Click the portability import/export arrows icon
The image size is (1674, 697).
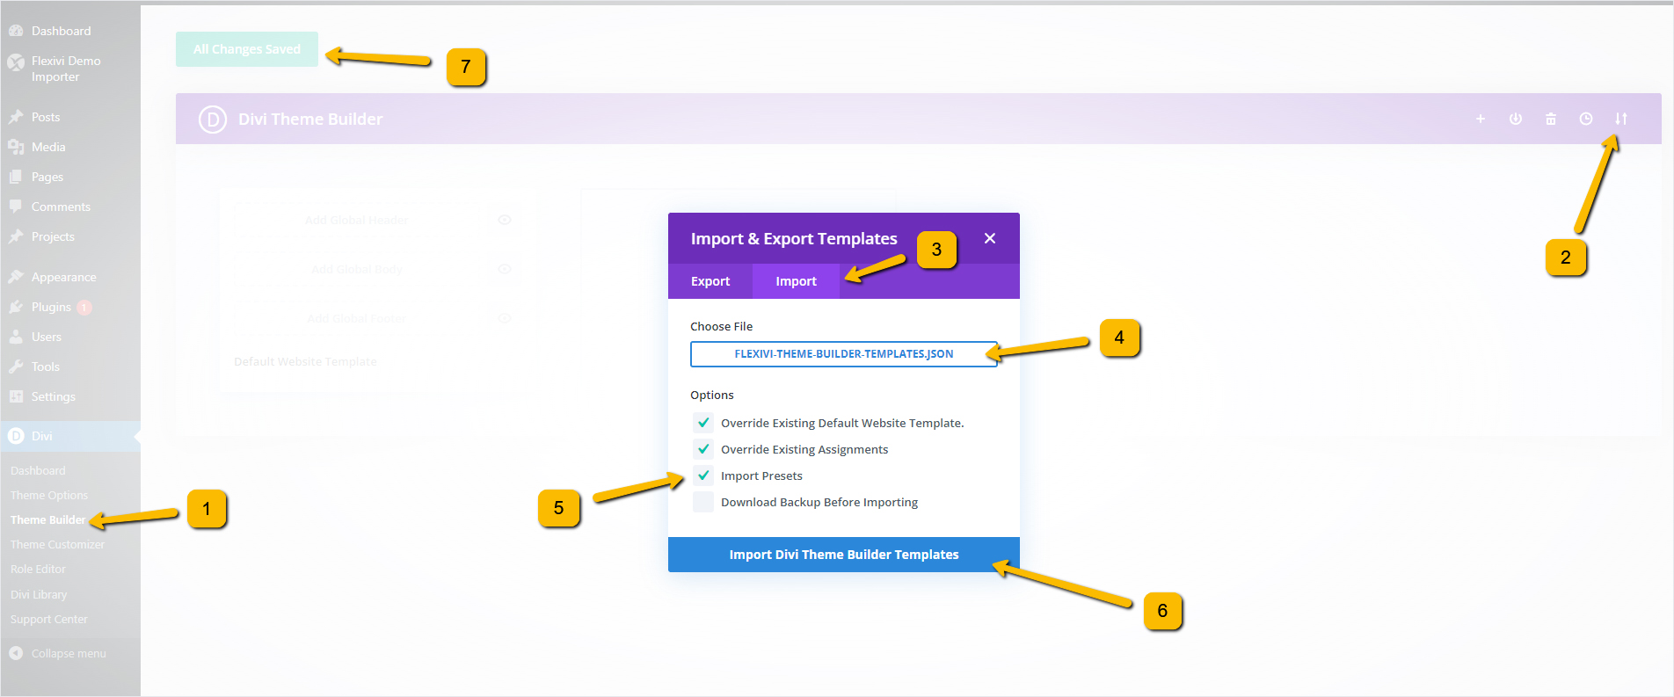pos(1620,119)
